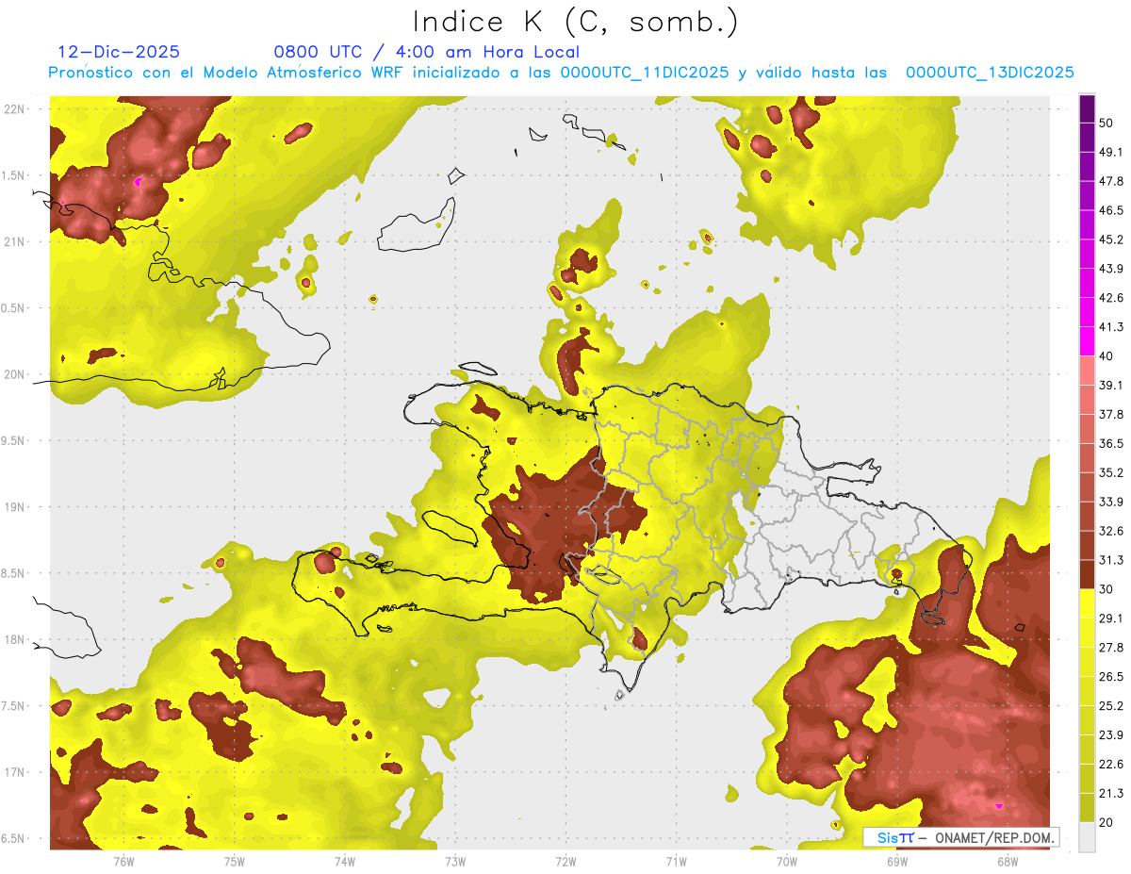Click longitude axis label "75W"

point(235,861)
